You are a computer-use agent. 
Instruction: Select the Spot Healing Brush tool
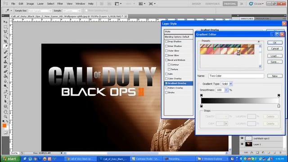pyautogui.click(x=5, y=52)
